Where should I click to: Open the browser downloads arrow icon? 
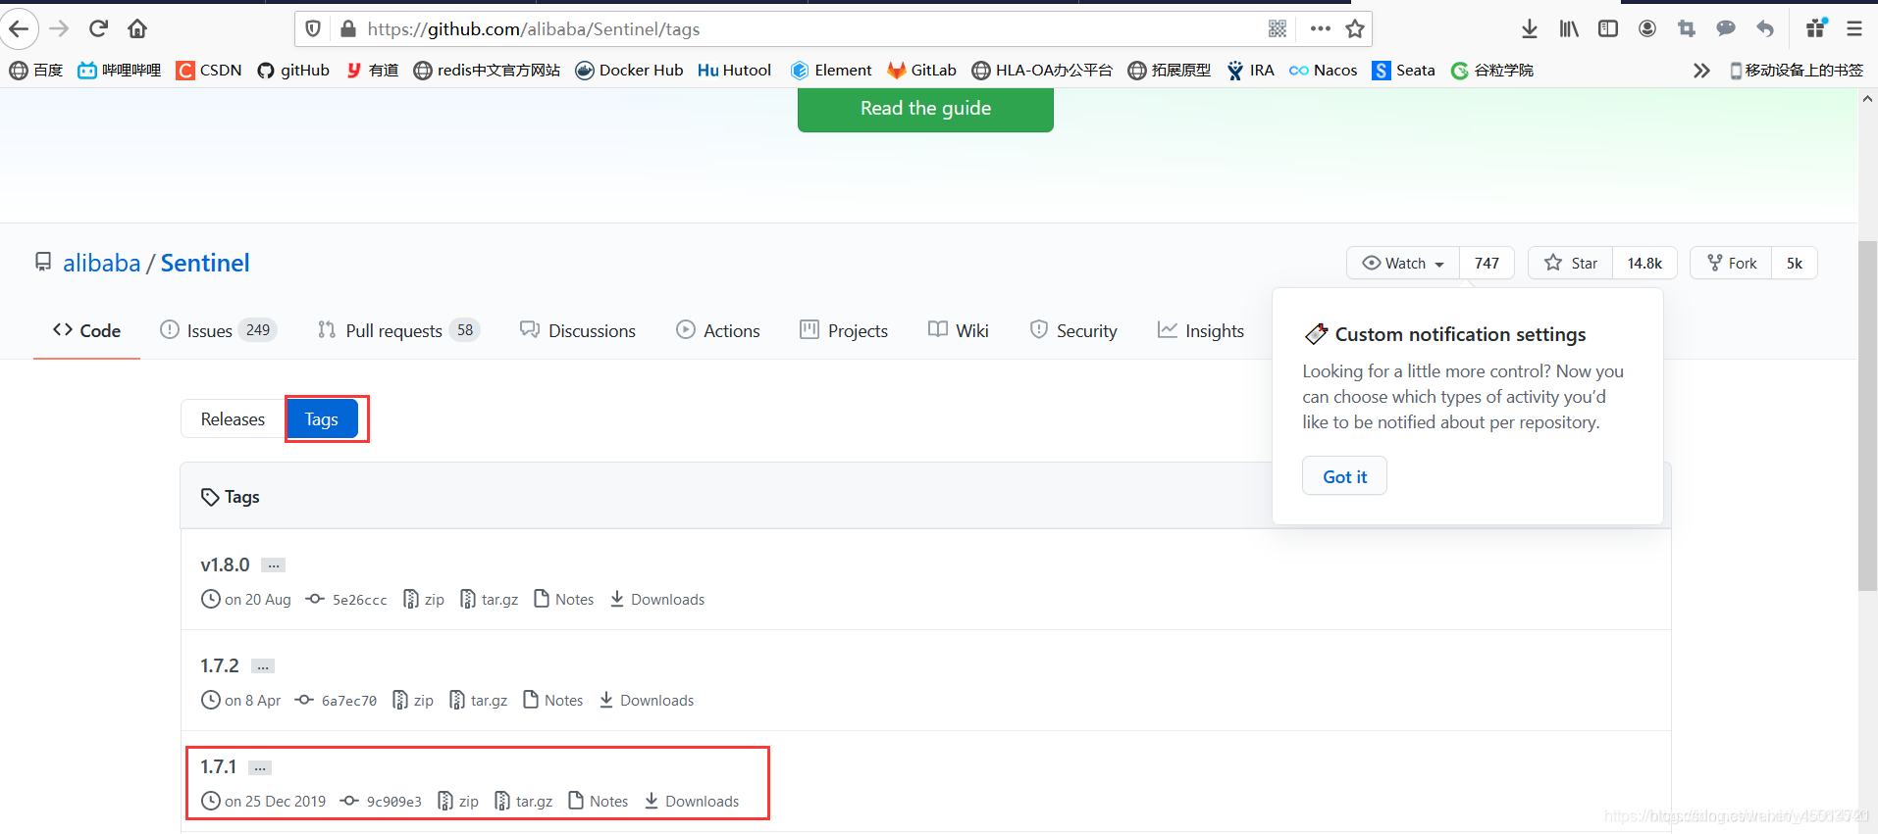point(1529,29)
